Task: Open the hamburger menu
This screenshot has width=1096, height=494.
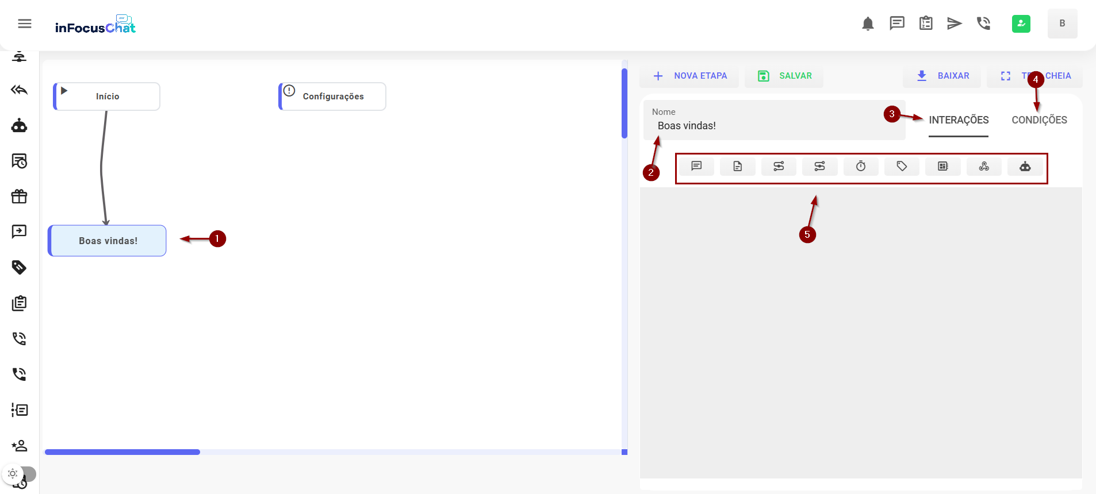Action: point(25,24)
